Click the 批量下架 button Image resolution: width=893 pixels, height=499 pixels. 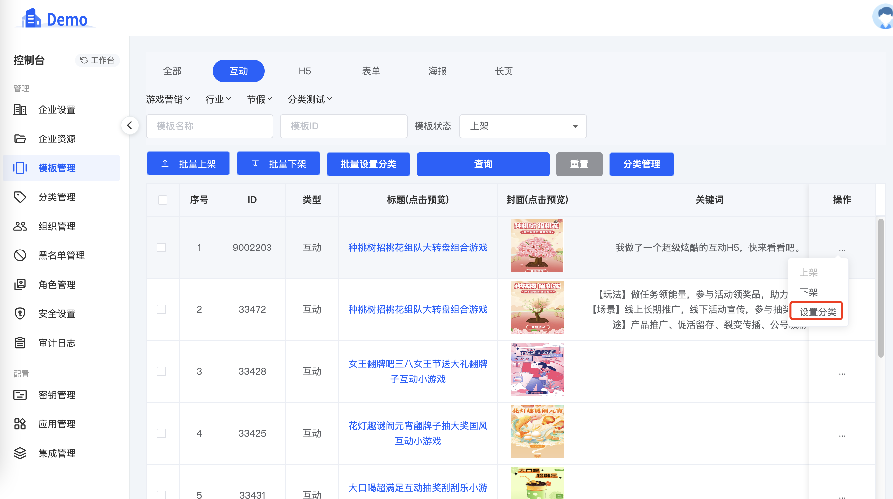click(278, 164)
